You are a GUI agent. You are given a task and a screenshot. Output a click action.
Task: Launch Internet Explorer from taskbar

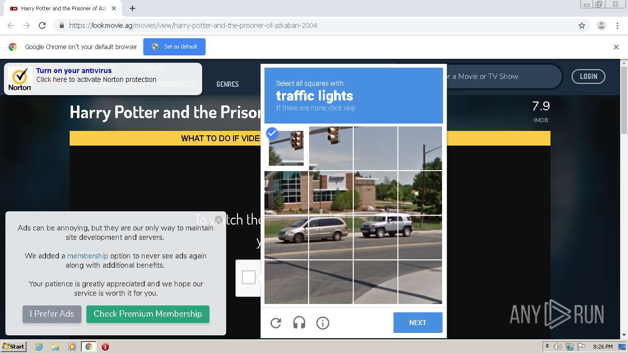(39, 347)
